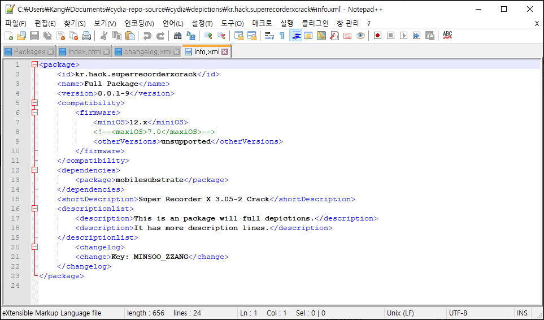The image size is (544, 320).
Task: Close the Packages tab
Action: 51,51
